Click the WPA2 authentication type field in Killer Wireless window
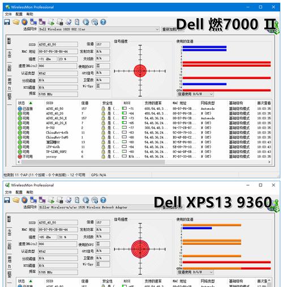 pos(58,251)
